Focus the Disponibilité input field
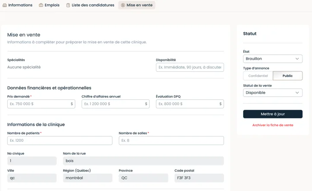 click(x=190, y=67)
